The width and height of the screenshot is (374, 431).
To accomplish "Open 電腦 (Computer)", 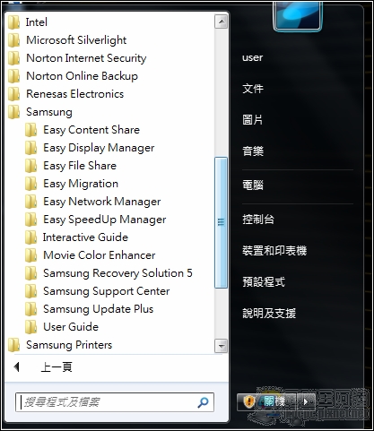I will coord(253,185).
